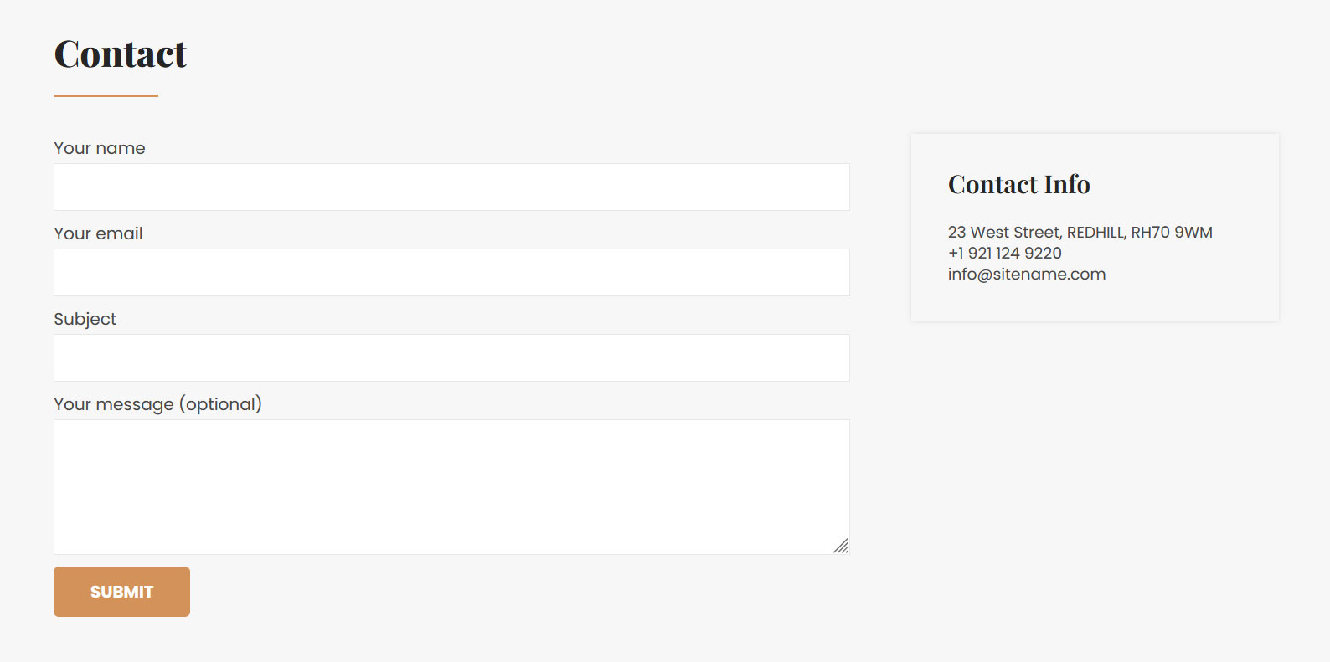Focus the Your email text box
1330x662 pixels.
pyautogui.click(x=451, y=272)
